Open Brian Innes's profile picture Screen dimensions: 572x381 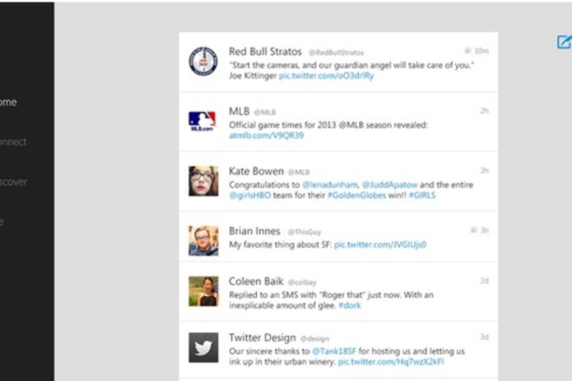[x=203, y=241]
